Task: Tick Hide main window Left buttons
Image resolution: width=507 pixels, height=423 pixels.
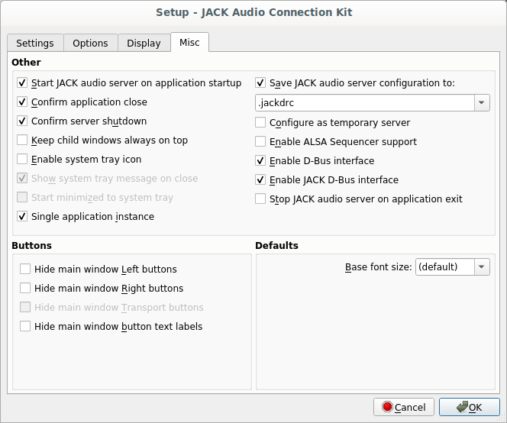Action: [25, 270]
